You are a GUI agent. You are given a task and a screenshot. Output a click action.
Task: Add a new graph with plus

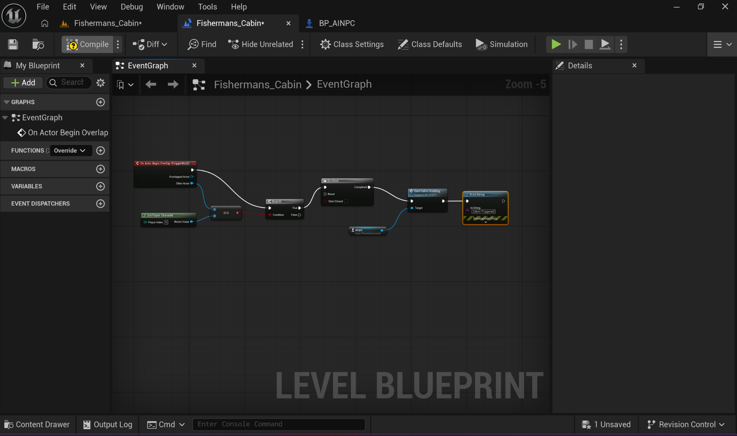click(100, 102)
